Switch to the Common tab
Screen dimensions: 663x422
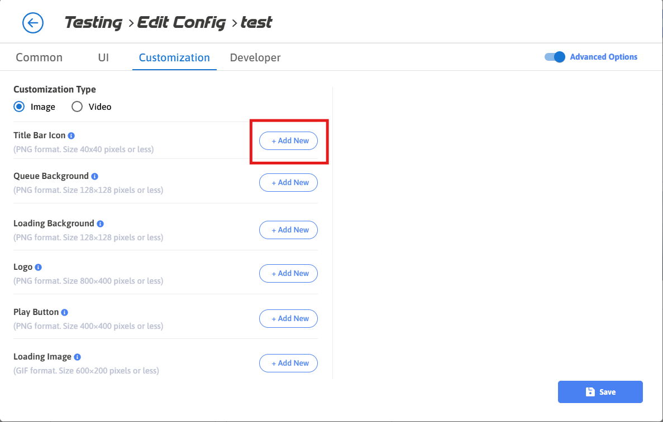pos(39,57)
